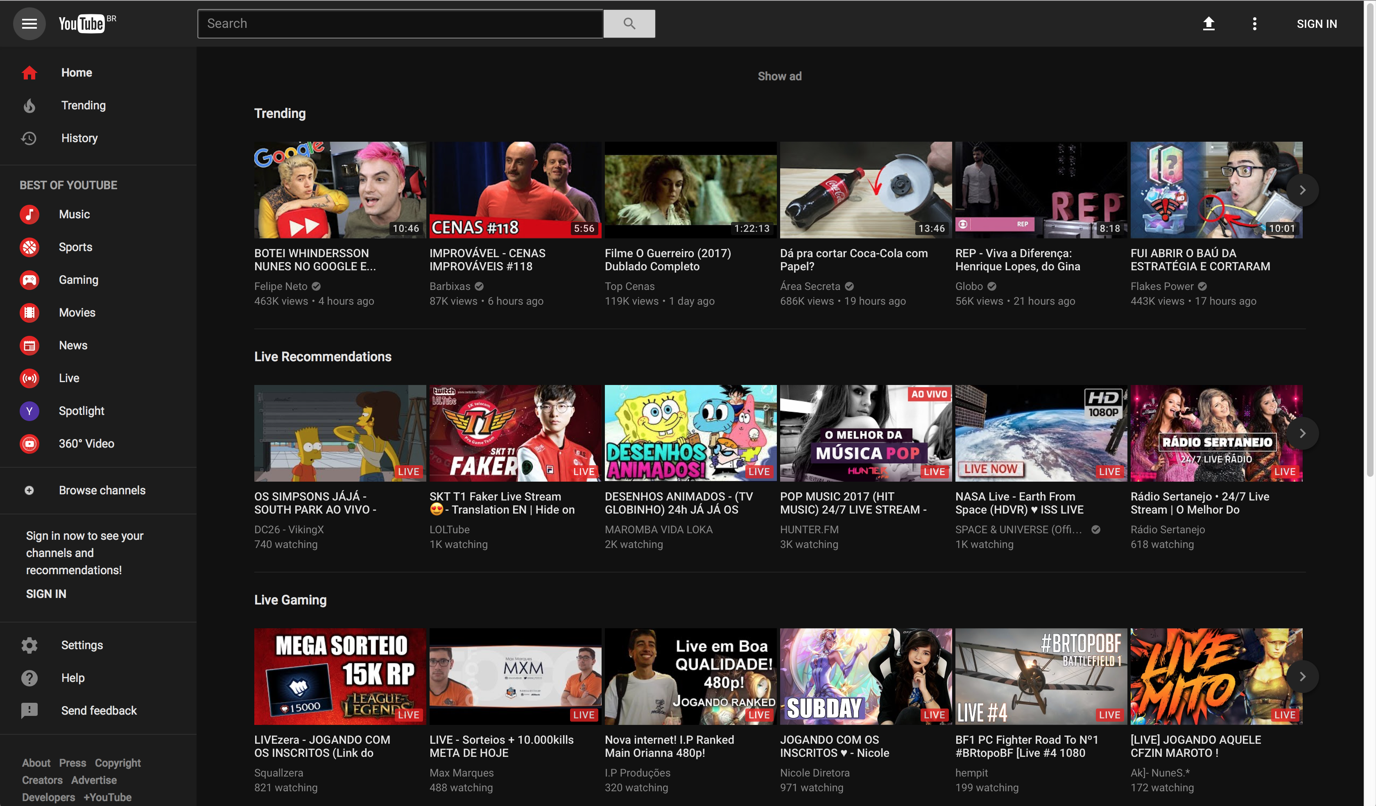Open Music from Best of YouTube

pos(74,214)
